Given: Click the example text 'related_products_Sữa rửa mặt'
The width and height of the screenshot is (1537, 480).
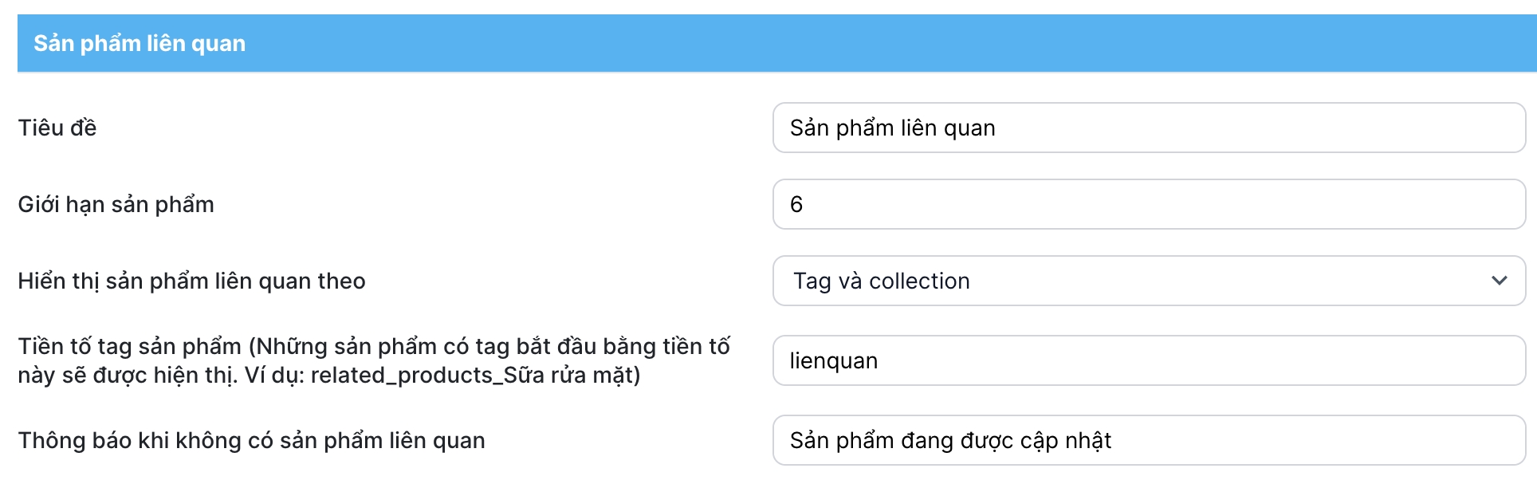Looking at the screenshot, I should 474,375.
